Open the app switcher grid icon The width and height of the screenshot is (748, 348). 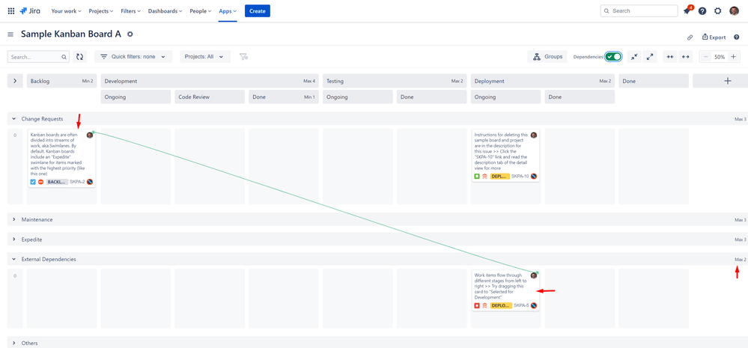[x=11, y=11]
